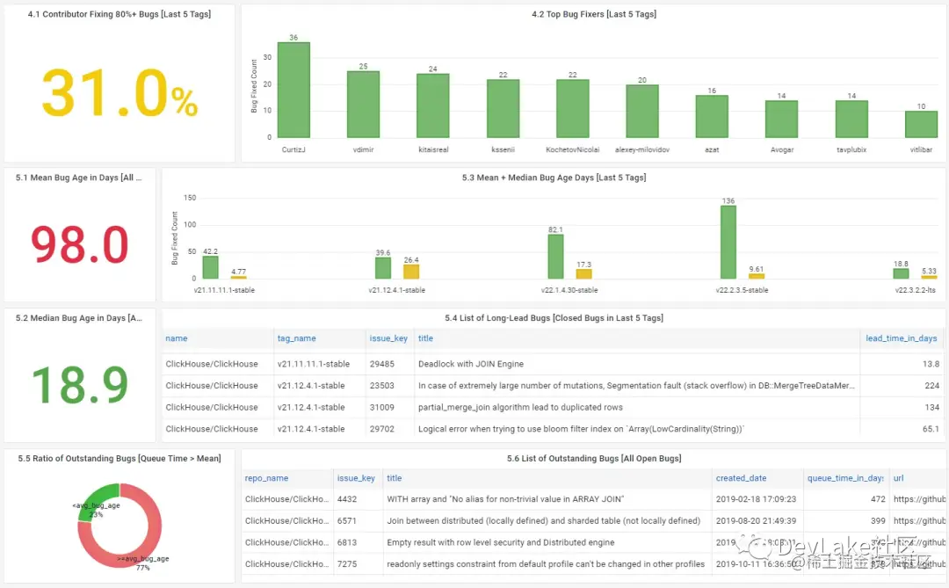Screen dimensions: 949x588
Task: Click issue key 23503 cell
Action: (x=382, y=386)
